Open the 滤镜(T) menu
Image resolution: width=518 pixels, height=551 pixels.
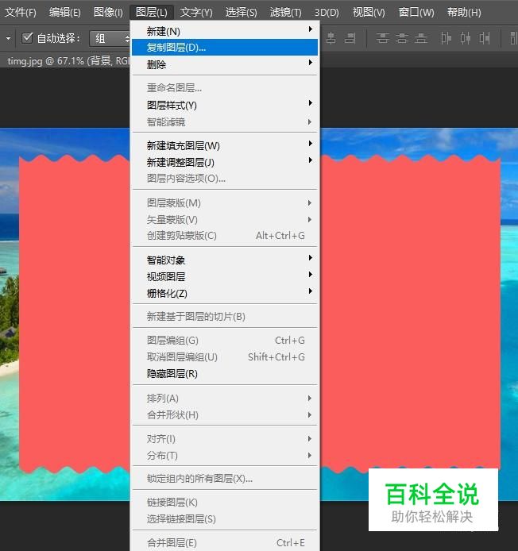click(285, 13)
